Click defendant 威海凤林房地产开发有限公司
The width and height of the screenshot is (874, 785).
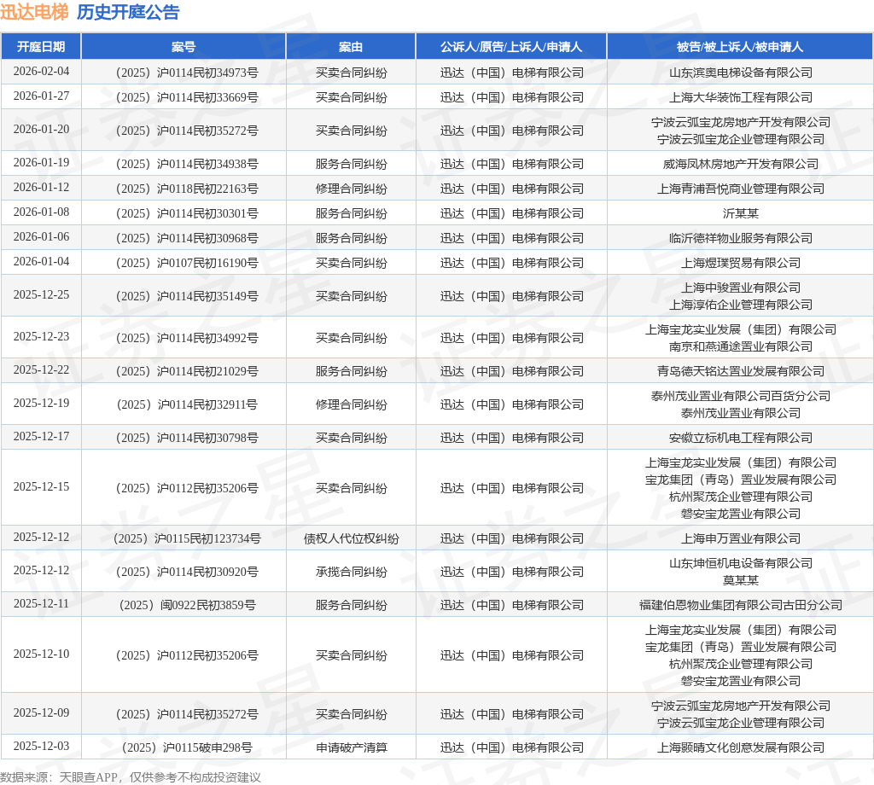(x=740, y=165)
